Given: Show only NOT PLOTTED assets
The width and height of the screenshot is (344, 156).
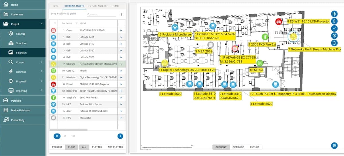Looking at the screenshot, I should (x=115, y=147).
